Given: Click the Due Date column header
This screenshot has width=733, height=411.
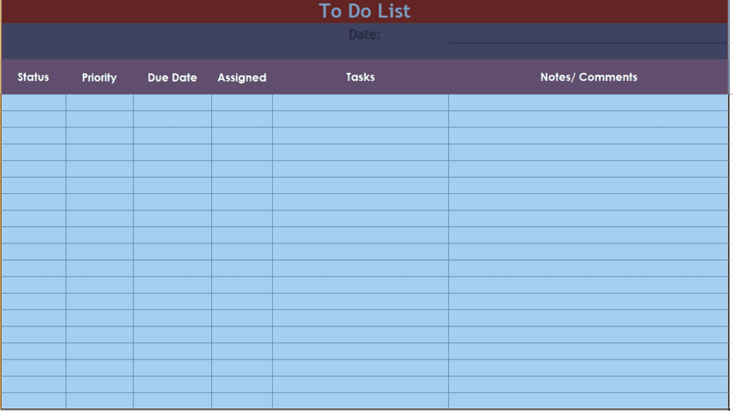Looking at the screenshot, I should (172, 77).
